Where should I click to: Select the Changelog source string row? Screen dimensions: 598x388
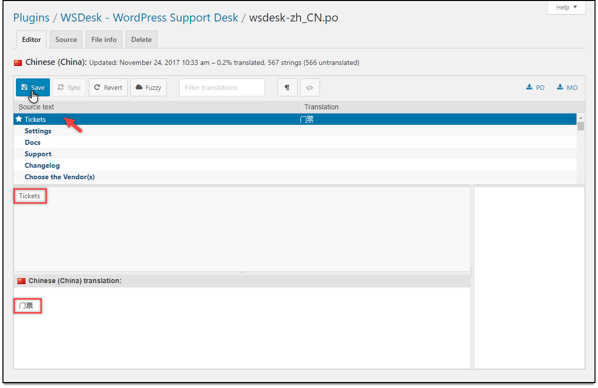tap(295, 165)
